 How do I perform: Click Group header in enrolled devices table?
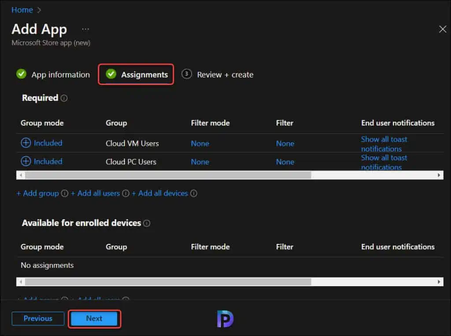116,247
